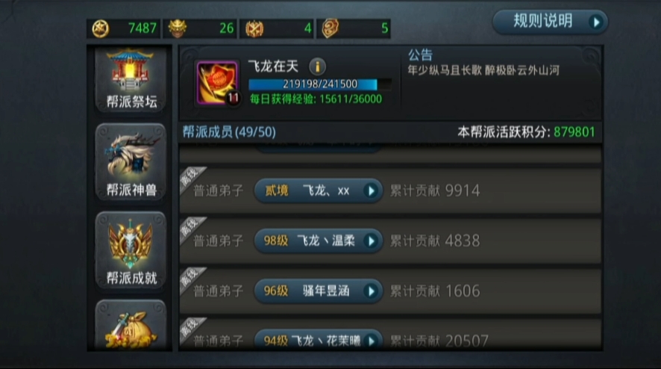Open 规则说明 rules button
The width and height of the screenshot is (661, 369).
[x=550, y=22]
